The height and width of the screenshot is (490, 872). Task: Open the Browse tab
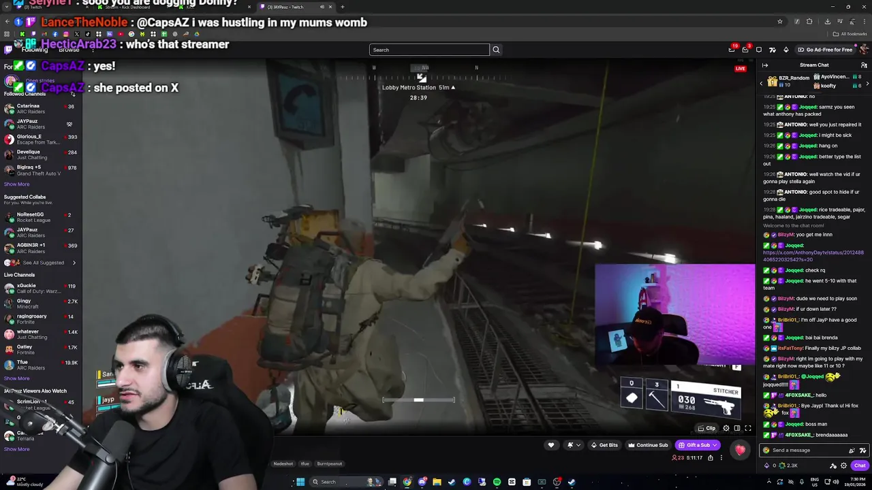[69, 50]
